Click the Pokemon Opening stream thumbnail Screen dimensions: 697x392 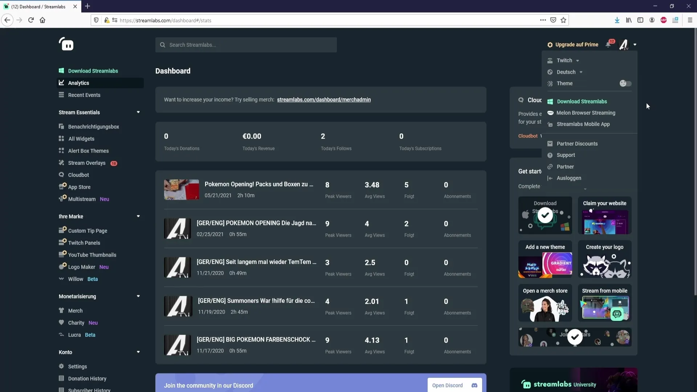coord(182,189)
